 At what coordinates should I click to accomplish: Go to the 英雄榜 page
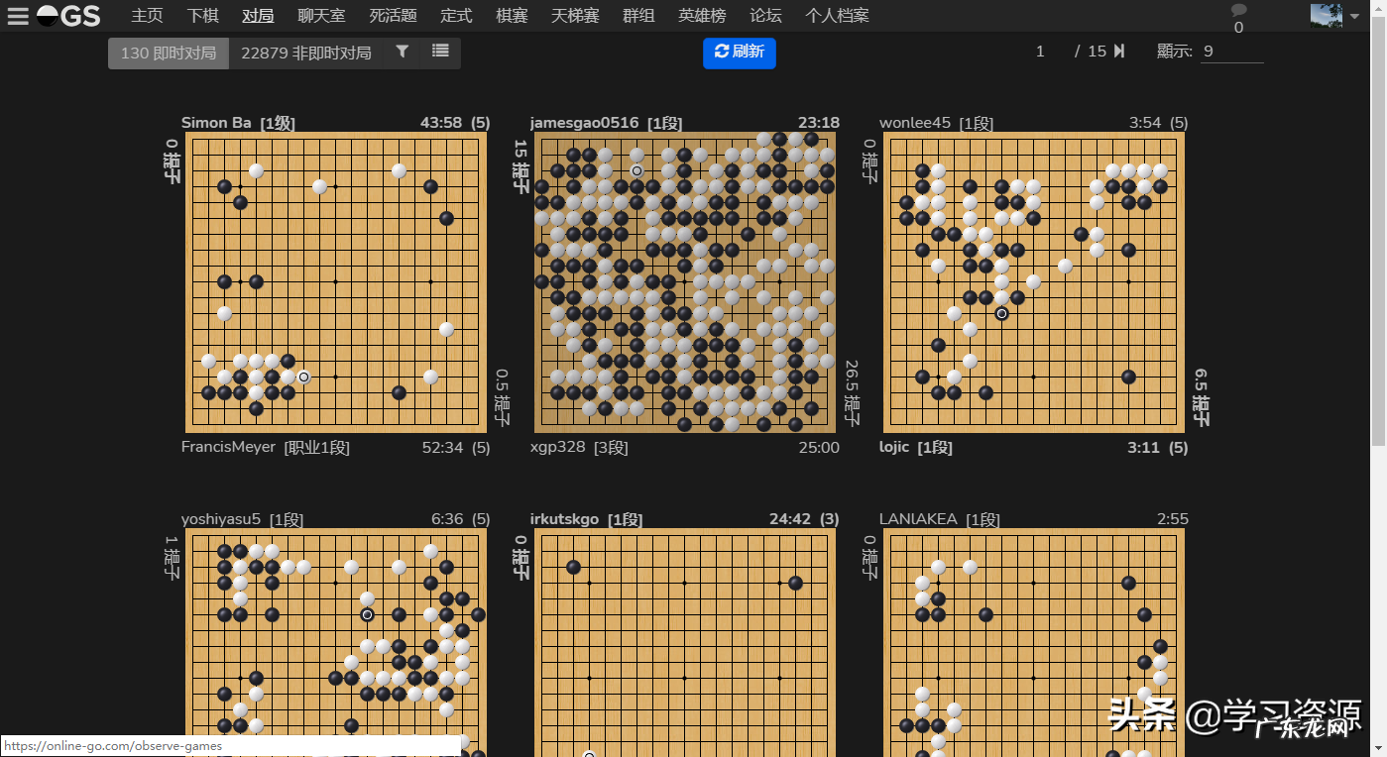tap(702, 15)
